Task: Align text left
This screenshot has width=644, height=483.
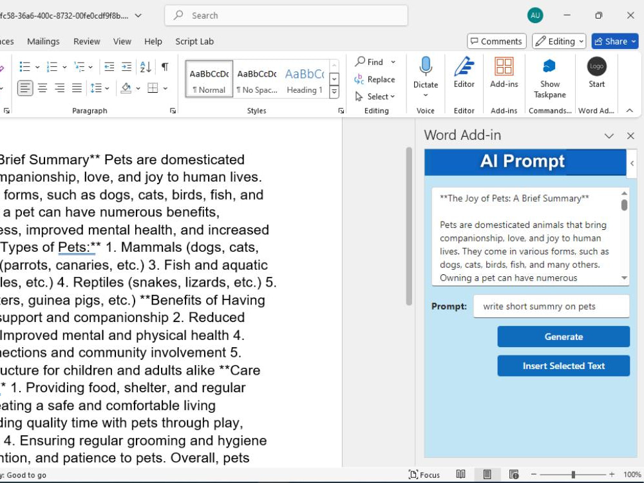Action: tap(25, 88)
